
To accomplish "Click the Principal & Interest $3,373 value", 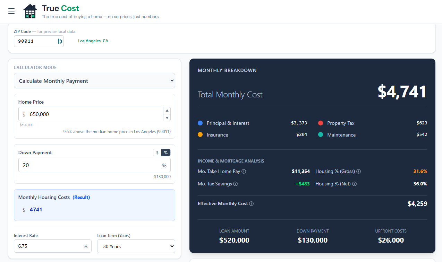I will click(299, 123).
